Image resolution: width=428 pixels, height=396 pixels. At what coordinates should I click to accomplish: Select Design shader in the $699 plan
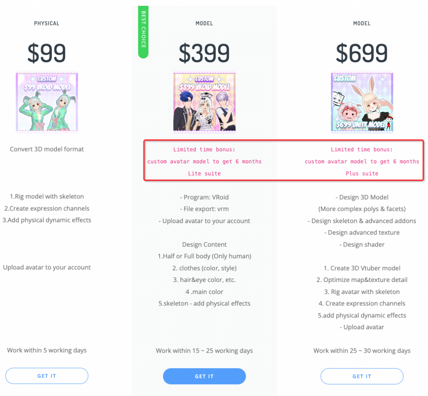pyautogui.click(x=362, y=244)
